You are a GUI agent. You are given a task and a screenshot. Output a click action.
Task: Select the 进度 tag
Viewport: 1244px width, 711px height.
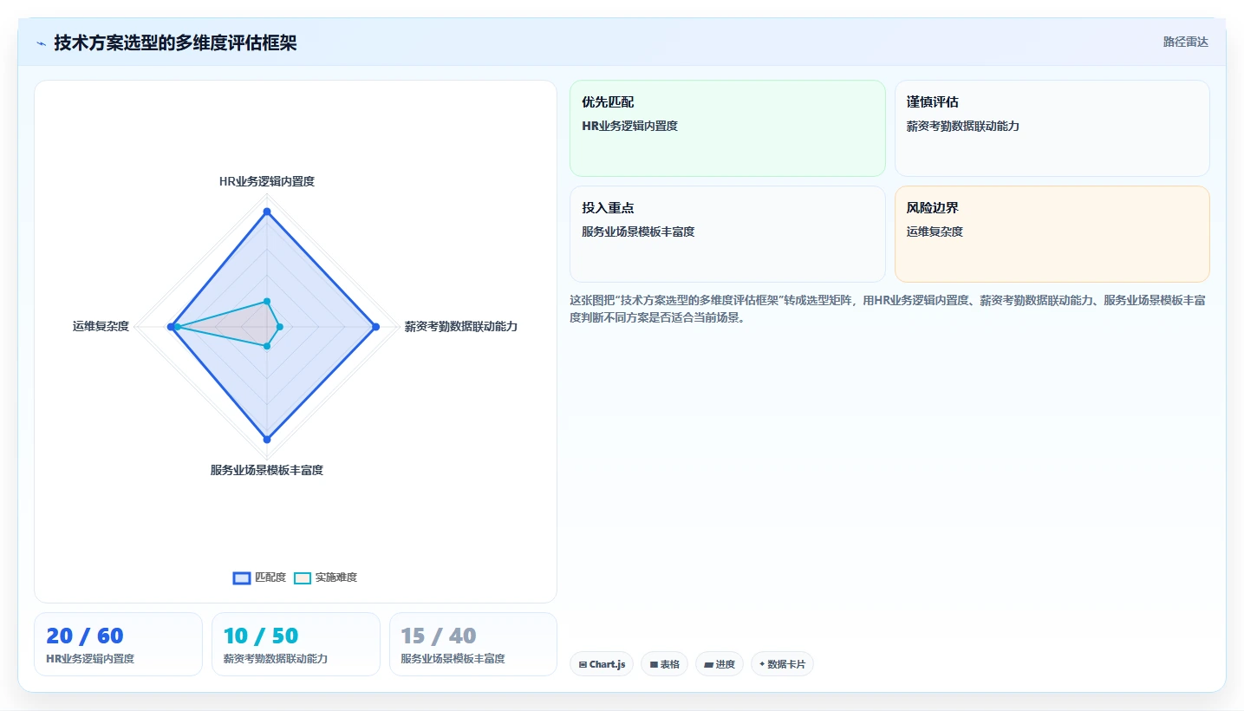tap(720, 664)
